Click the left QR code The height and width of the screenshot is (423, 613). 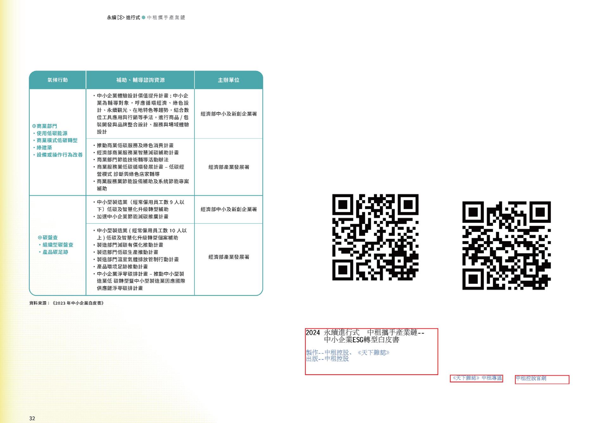click(375, 237)
